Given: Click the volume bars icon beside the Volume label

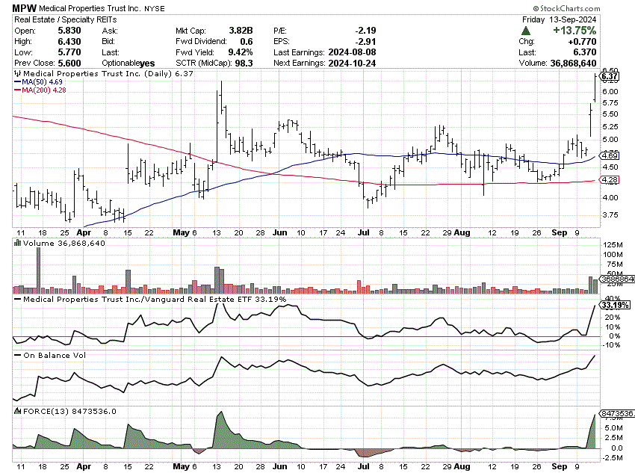Looking at the screenshot, I should (17, 243).
